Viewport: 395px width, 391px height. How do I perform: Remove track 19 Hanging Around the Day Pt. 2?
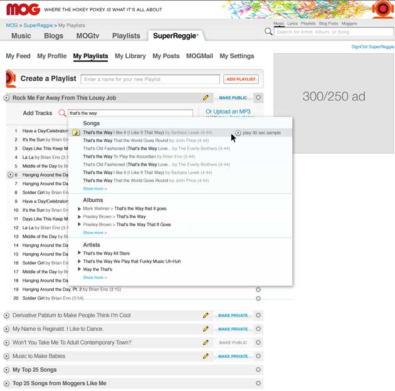(258, 289)
